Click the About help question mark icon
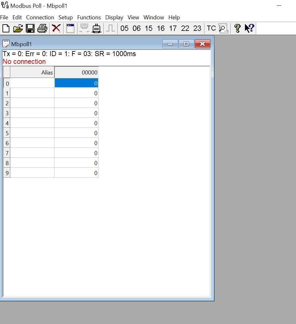 pos(237,28)
